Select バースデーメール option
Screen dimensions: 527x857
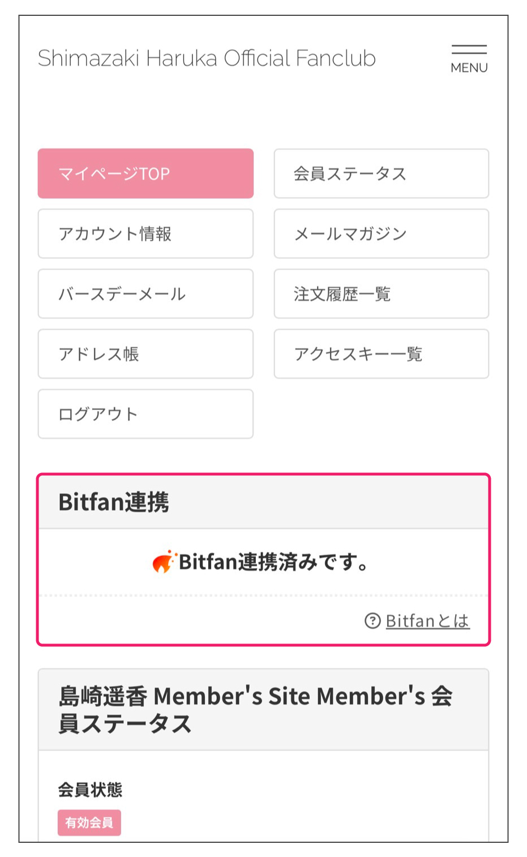[145, 293]
